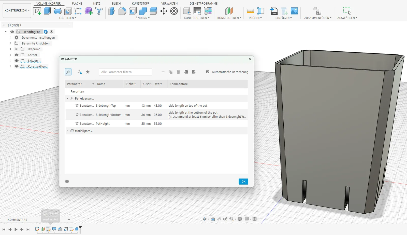Image resolution: width=407 pixels, height=235 pixels.
Task: Toggle visibility of Körper folder
Action: click(x=17, y=55)
